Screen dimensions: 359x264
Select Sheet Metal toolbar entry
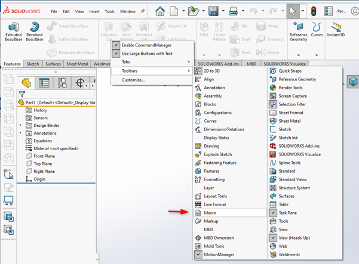pos(305,121)
